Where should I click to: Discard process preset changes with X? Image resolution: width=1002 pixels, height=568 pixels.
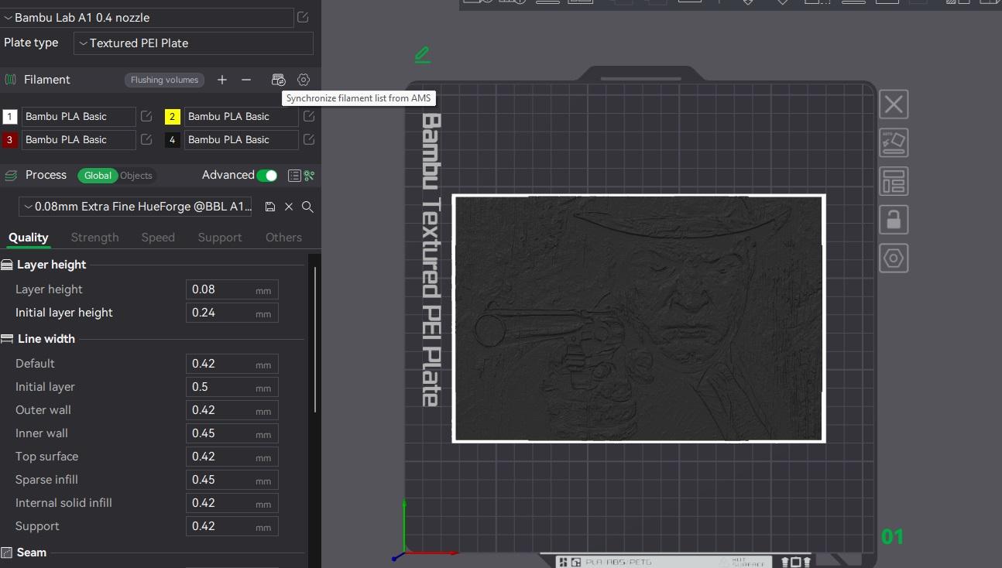coord(289,207)
